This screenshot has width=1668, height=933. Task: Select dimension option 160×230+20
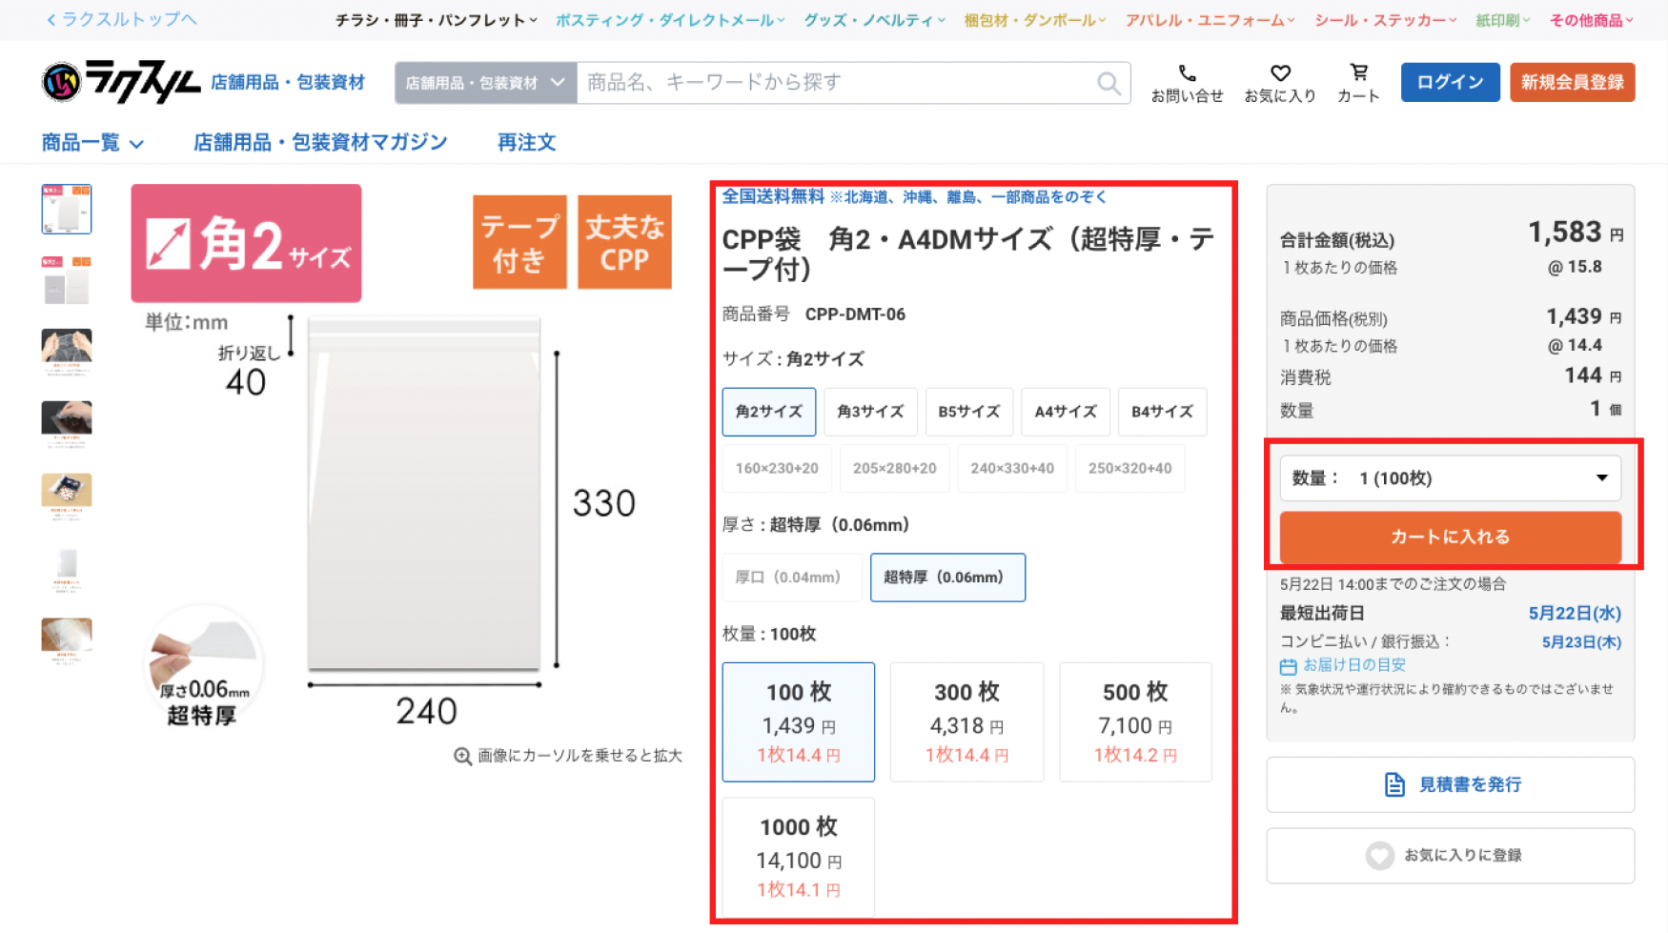777,469
